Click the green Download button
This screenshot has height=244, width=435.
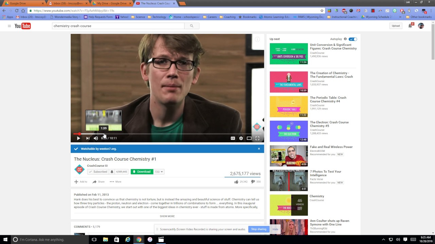coord(142,172)
